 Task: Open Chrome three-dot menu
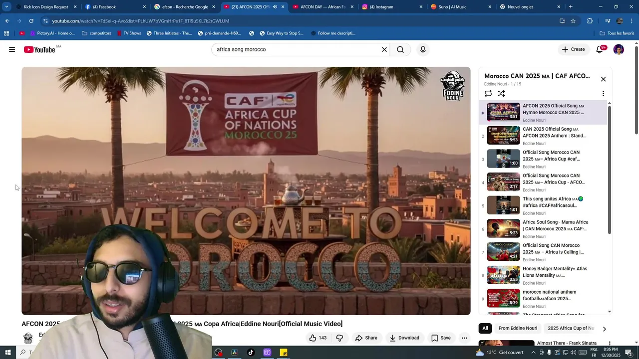tap(632, 21)
